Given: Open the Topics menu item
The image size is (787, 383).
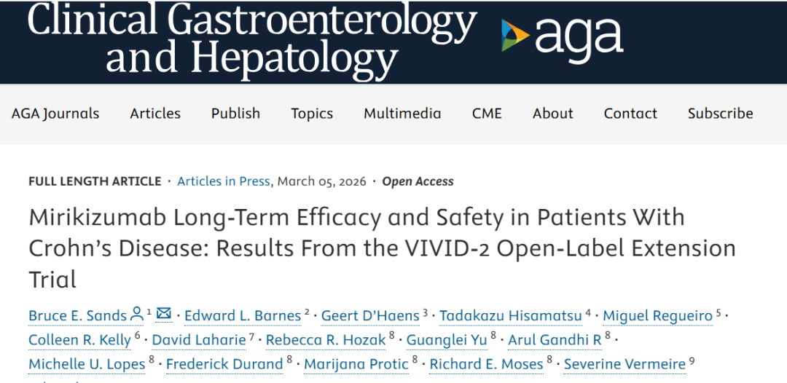Looking at the screenshot, I should coord(312,114).
